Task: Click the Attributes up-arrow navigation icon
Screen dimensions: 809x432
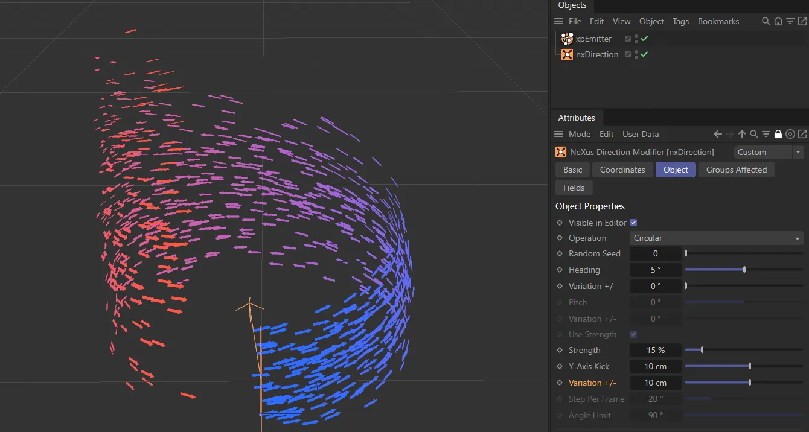Action: 741,134
